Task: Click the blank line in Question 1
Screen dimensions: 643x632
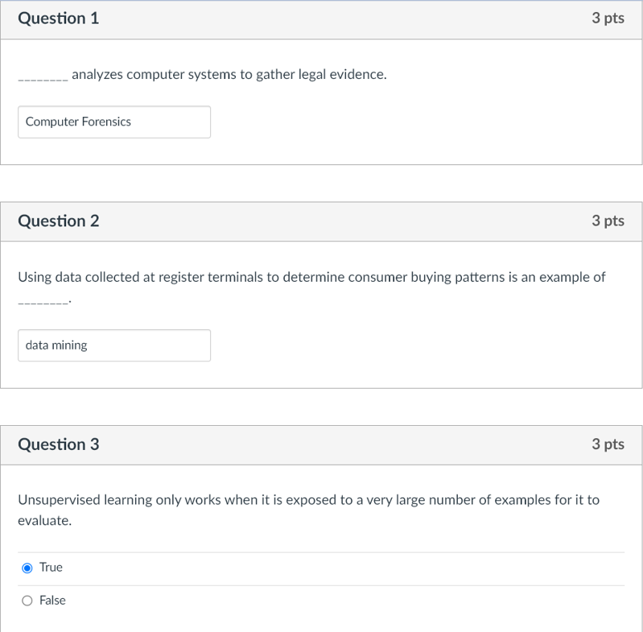Action: click(x=43, y=78)
